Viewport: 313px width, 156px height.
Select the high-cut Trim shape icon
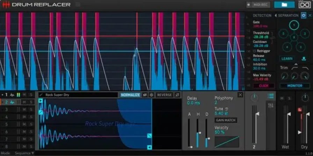[x=305, y=68]
